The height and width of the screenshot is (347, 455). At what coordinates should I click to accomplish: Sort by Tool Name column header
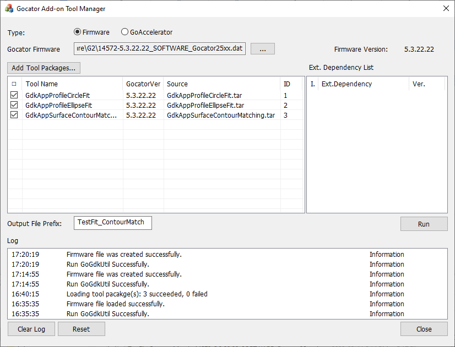tap(73, 84)
